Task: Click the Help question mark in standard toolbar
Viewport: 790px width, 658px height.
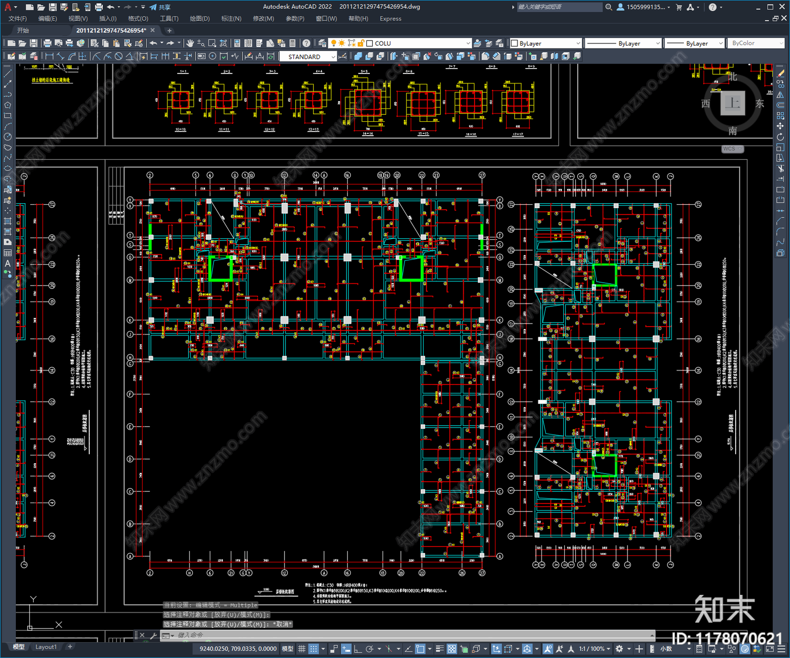Action: click(x=307, y=43)
